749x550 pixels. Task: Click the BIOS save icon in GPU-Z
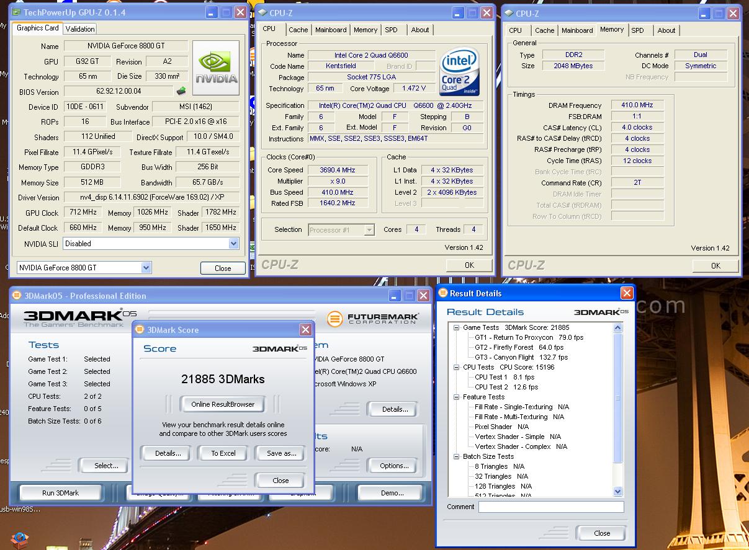point(181,91)
